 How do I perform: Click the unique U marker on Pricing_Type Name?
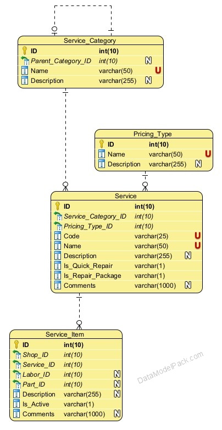(x=208, y=154)
